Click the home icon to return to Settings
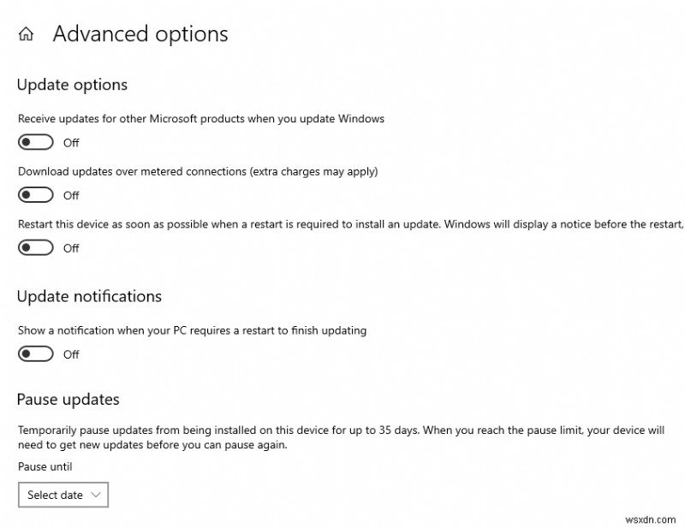The height and width of the screenshot is (528, 685). 26,33
